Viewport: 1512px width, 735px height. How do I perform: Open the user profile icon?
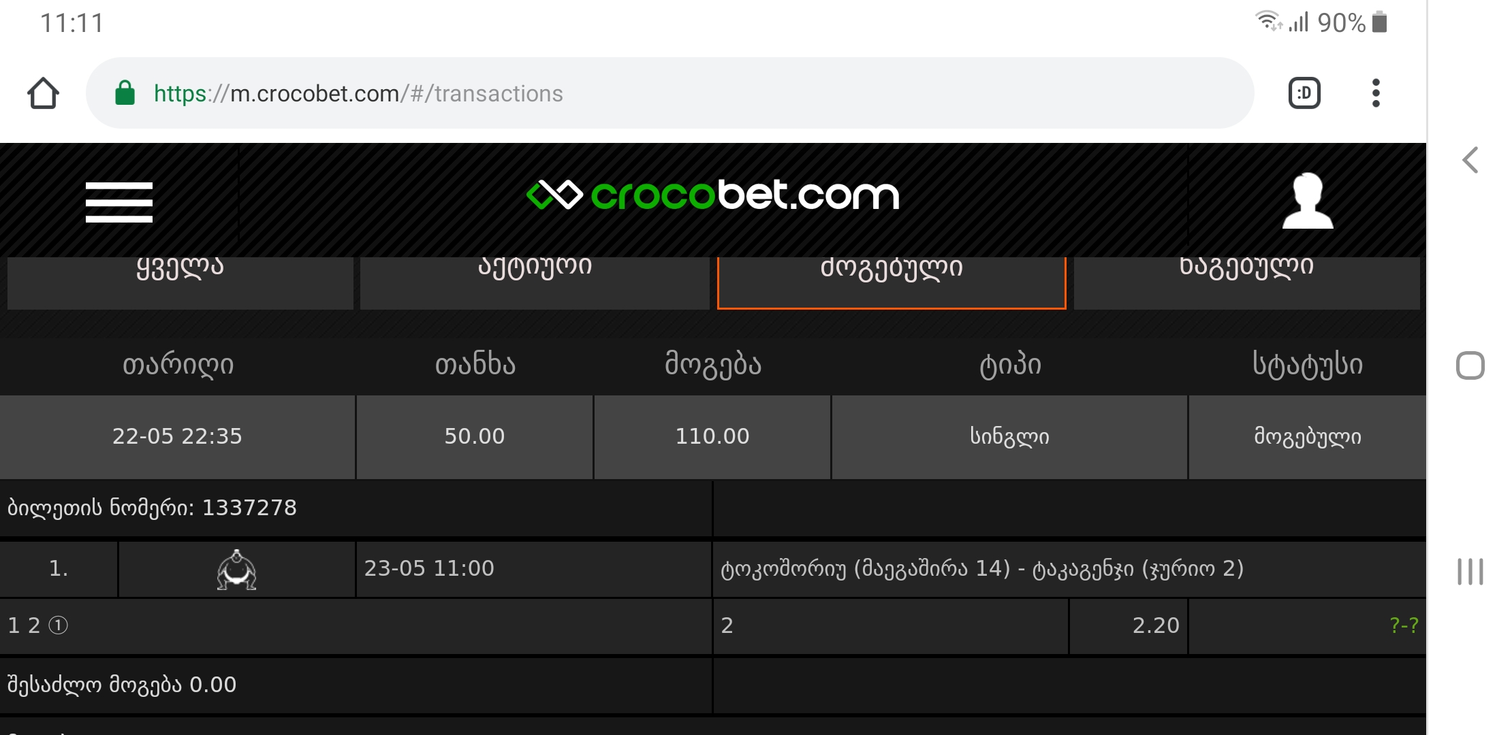point(1308,201)
